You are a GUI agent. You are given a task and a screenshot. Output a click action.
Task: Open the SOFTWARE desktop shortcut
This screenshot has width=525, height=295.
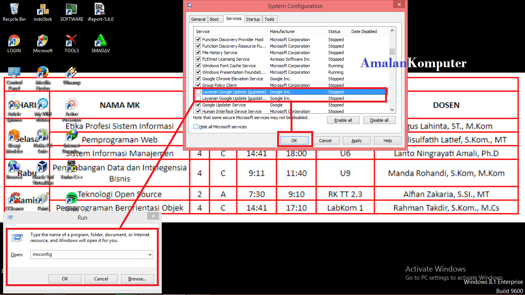point(71,12)
